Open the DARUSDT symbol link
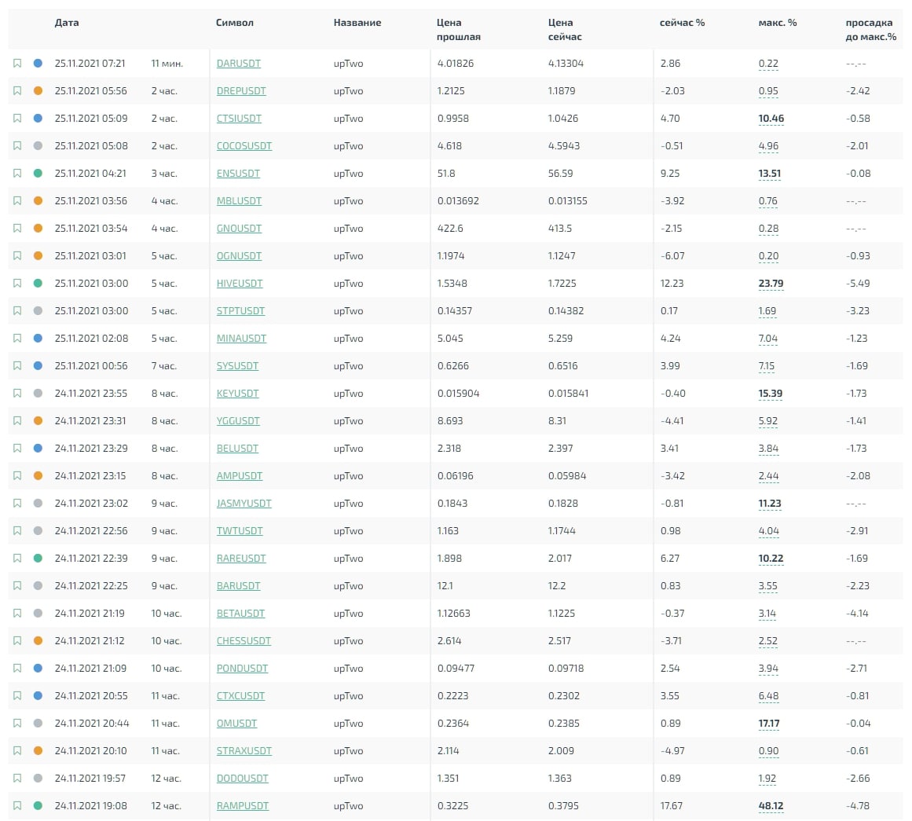Screen dimensions: 912x821 (239, 64)
